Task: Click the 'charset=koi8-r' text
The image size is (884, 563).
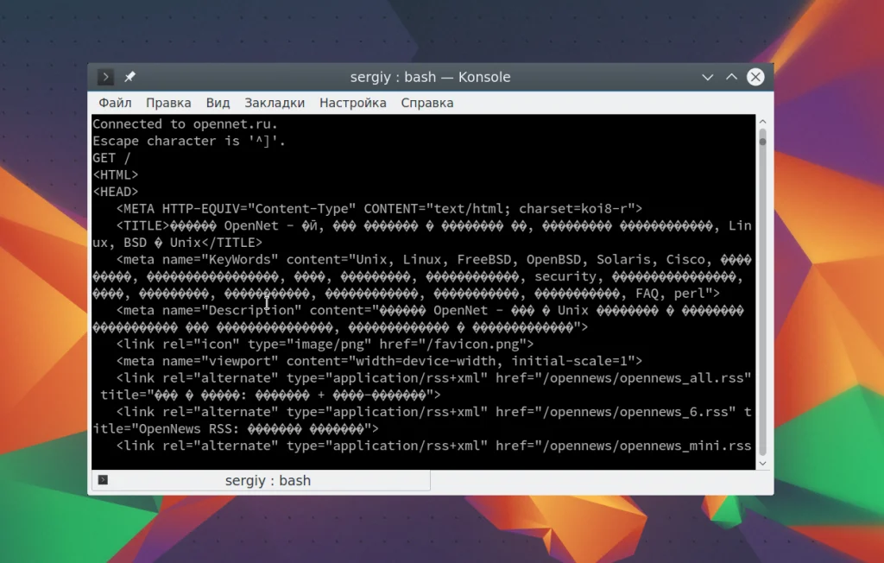Action: point(573,209)
